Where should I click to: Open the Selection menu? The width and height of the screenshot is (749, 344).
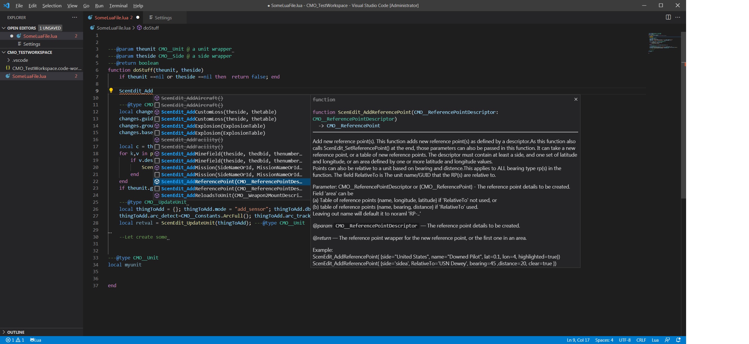(52, 6)
